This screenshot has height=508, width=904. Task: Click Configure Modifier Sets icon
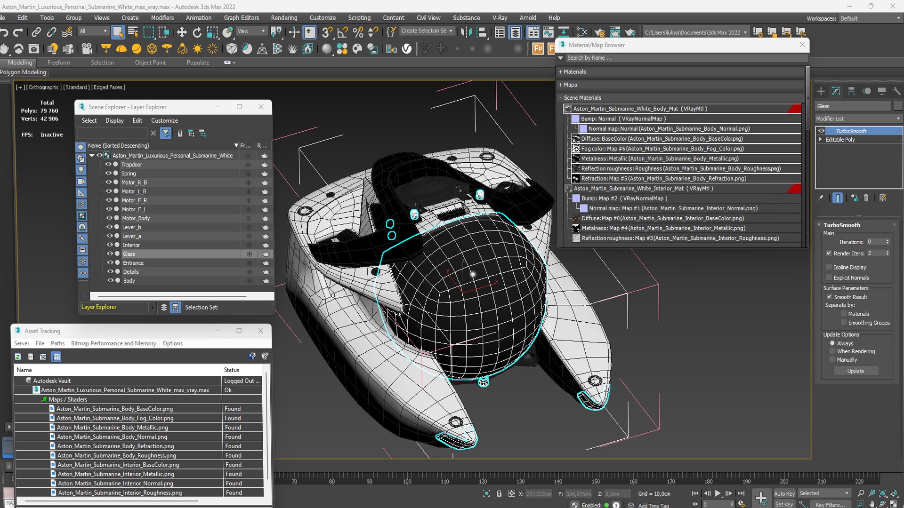[883, 198]
